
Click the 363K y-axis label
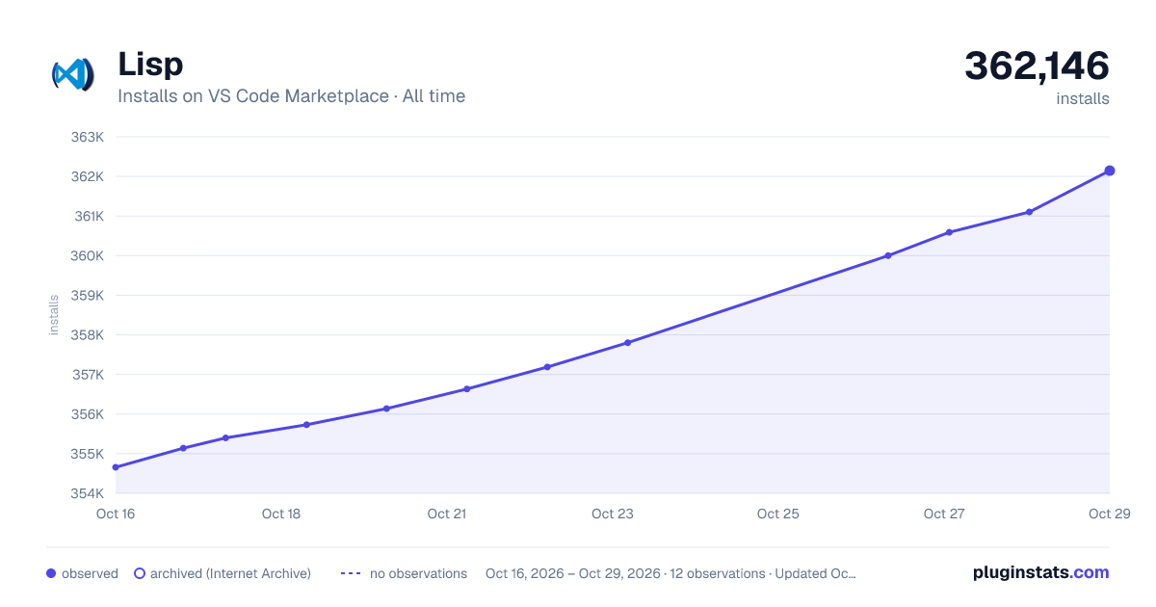tap(88, 137)
